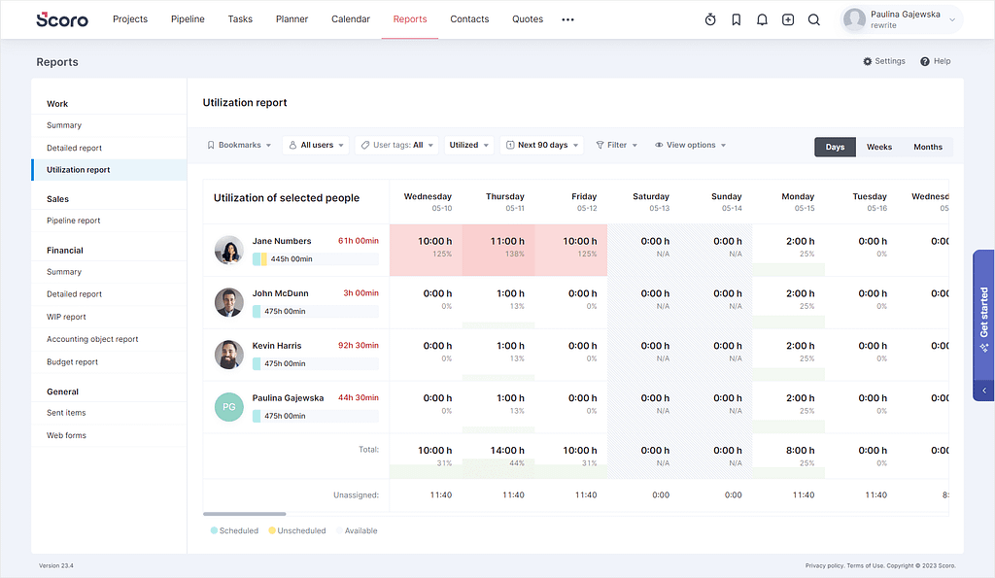Click the Scheduled legend color dot

point(214,530)
